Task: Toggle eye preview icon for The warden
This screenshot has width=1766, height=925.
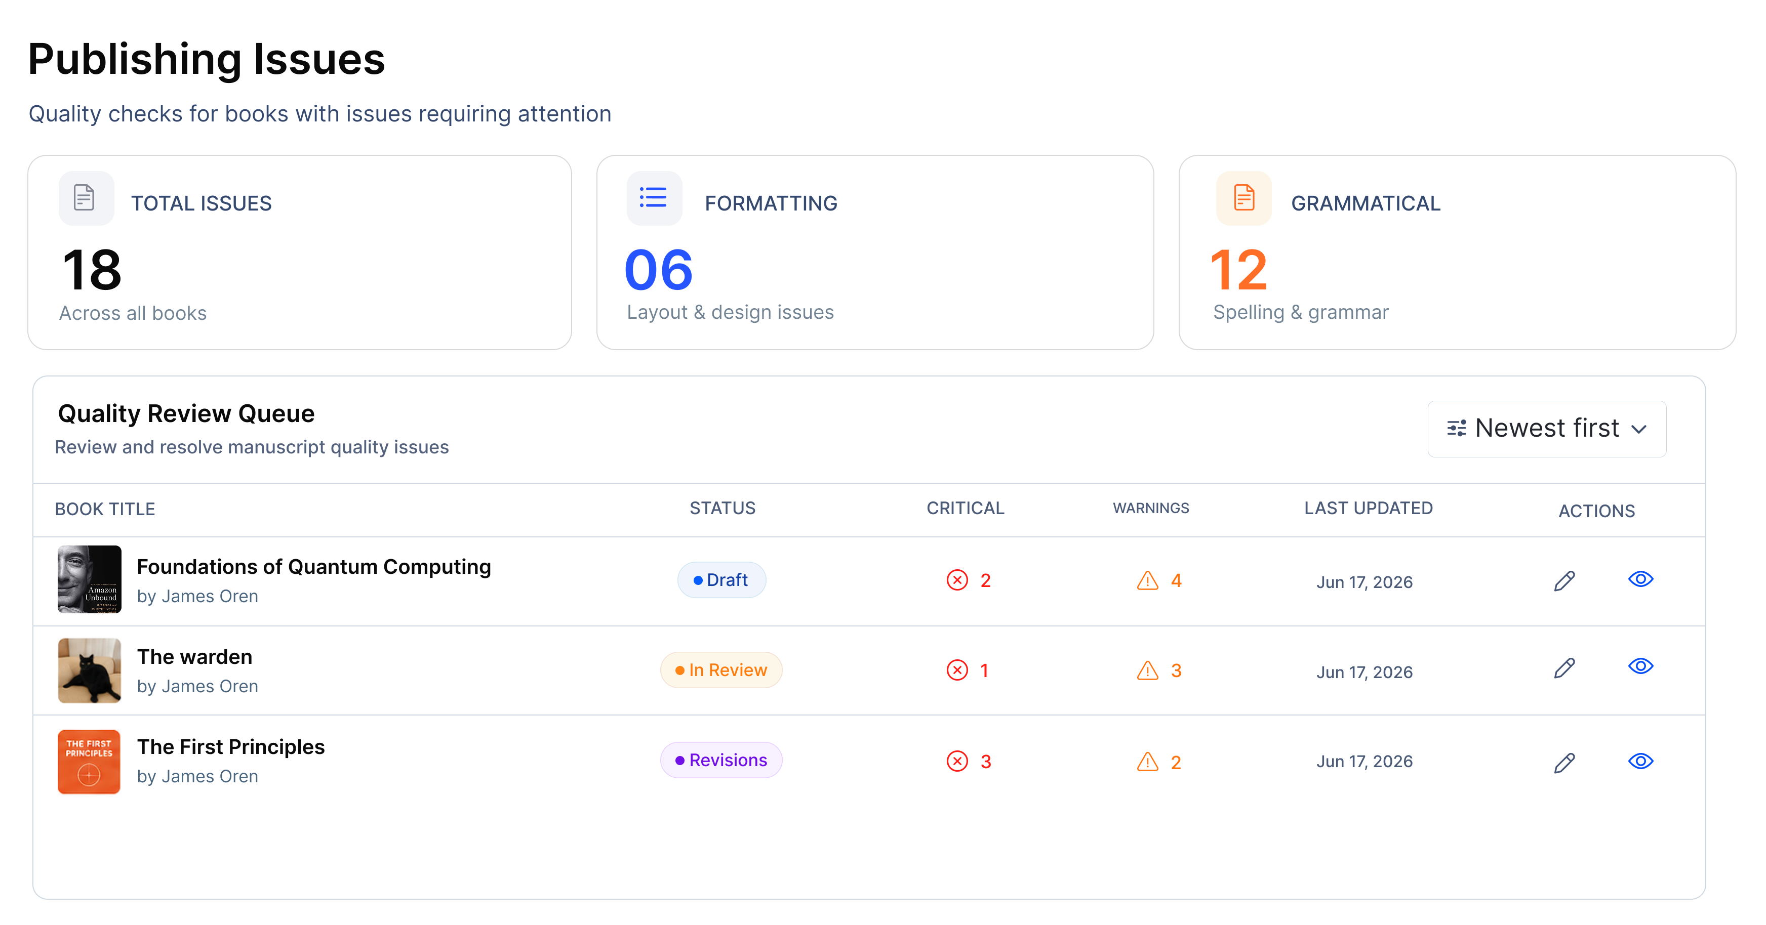Action: point(1640,666)
